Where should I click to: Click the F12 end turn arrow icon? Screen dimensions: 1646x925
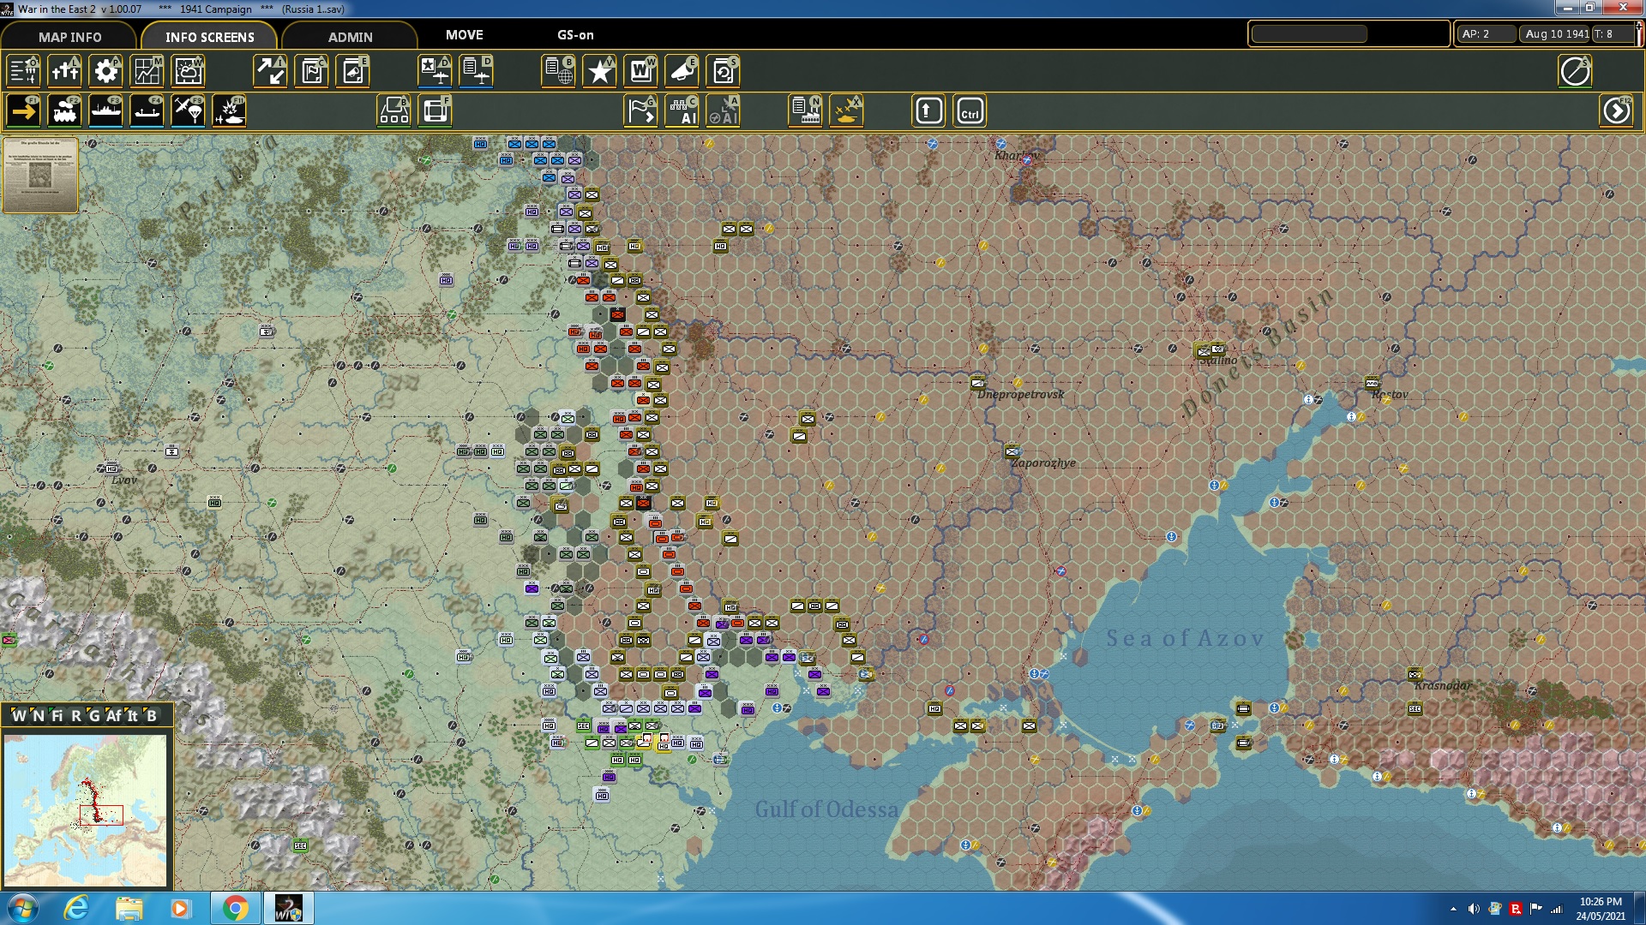point(1617,111)
